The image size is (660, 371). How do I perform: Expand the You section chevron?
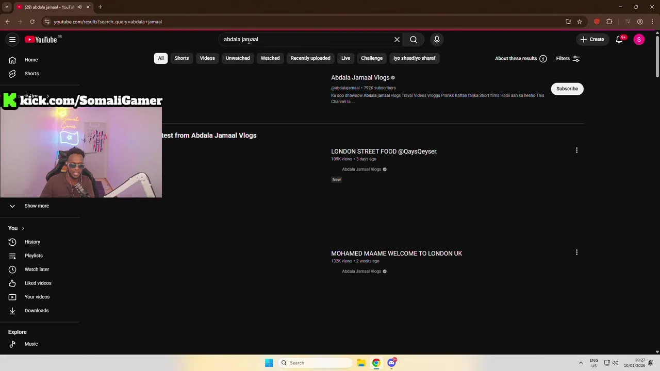[23, 228]
